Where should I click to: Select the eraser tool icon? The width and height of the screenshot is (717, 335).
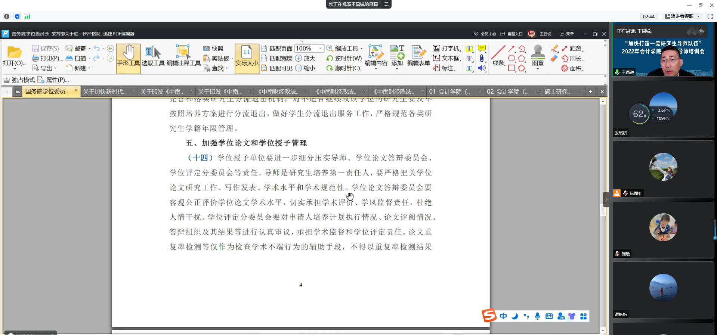pyautogui.click(x=554, y=58)
